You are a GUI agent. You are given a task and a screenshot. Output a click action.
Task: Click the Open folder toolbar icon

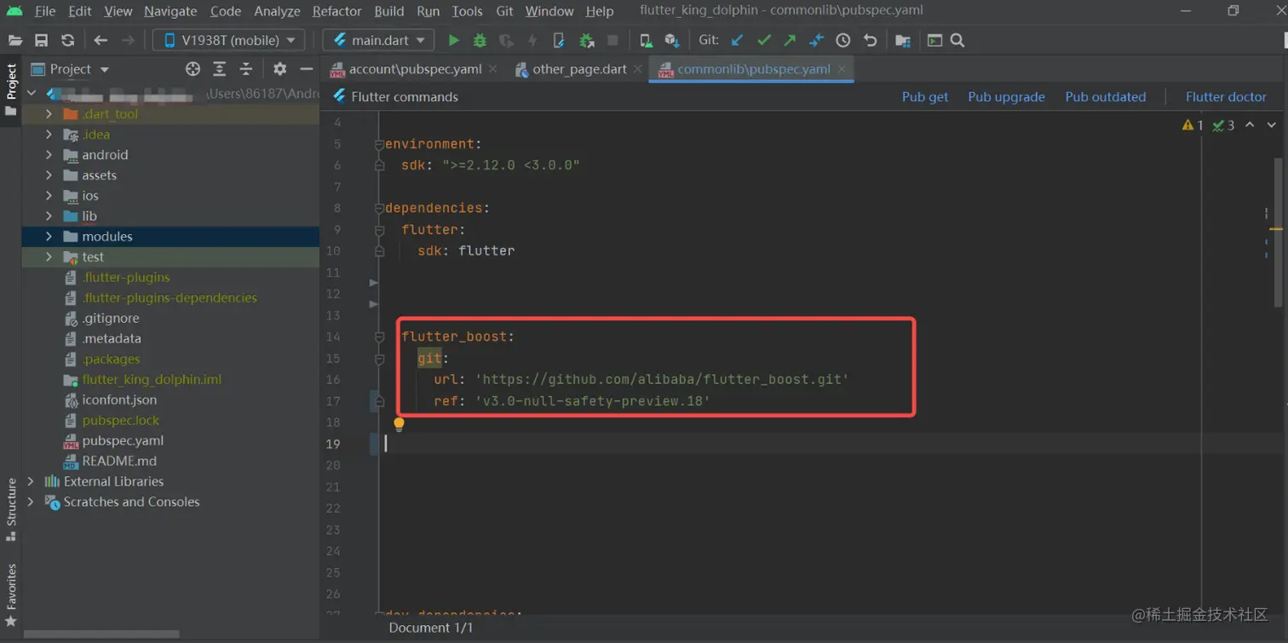[14, 40]
